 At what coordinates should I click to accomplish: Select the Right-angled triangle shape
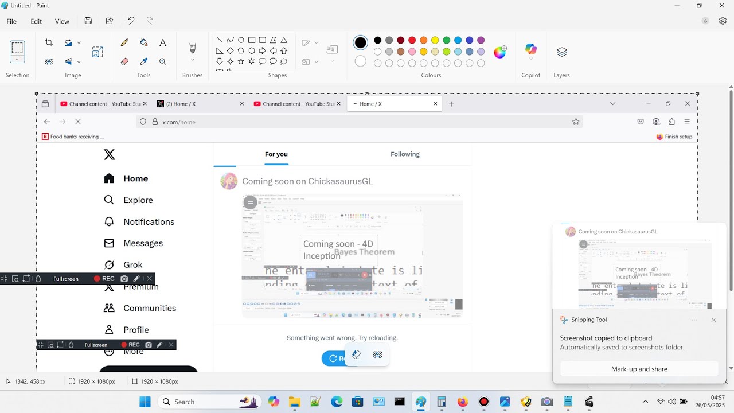[x=219, y=51]
